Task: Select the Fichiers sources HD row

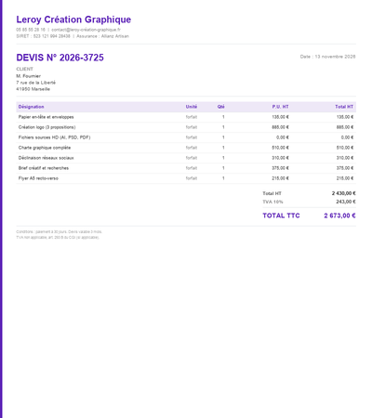Action: pyautogui.click(x=186, y=137)
